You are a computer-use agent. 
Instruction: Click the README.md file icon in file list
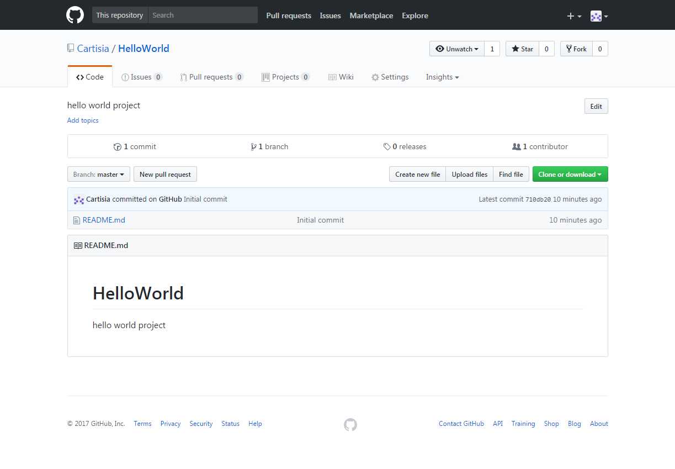(x=77, y=220)
